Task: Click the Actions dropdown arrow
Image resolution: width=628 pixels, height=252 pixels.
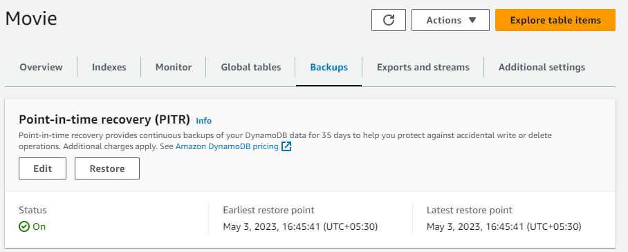Action: tap(472, 20)
